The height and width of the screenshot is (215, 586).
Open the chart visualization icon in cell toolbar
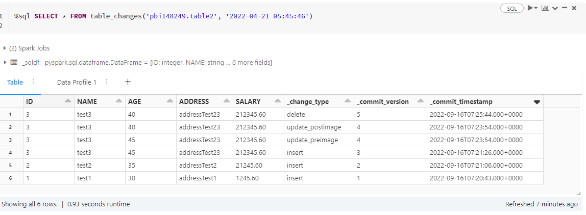click(545, 8)
